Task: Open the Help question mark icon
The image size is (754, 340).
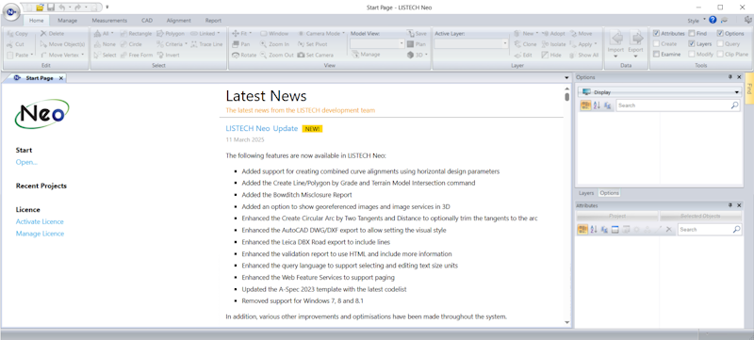Action: point(713,20)
